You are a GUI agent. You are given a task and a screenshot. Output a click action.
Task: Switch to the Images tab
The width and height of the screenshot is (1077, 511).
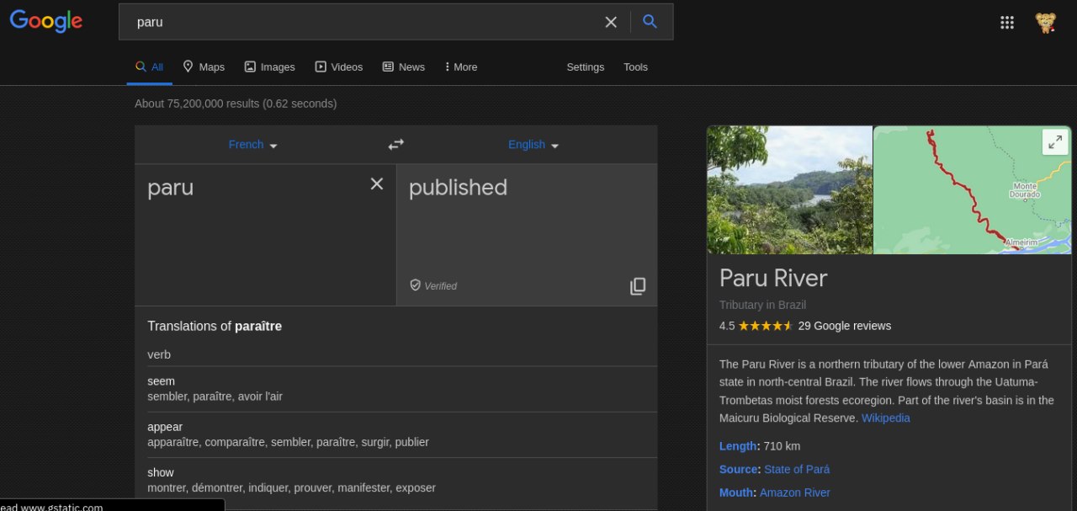coord(269,67)
